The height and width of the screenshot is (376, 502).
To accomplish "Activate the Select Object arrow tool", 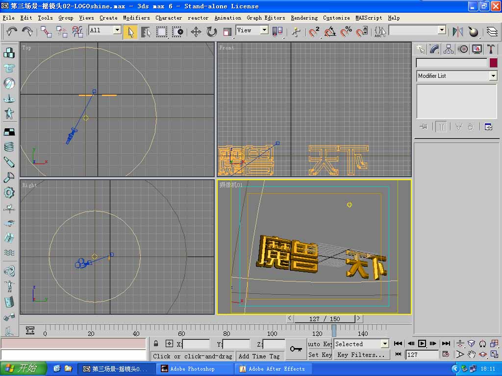I will pos(130,32).
